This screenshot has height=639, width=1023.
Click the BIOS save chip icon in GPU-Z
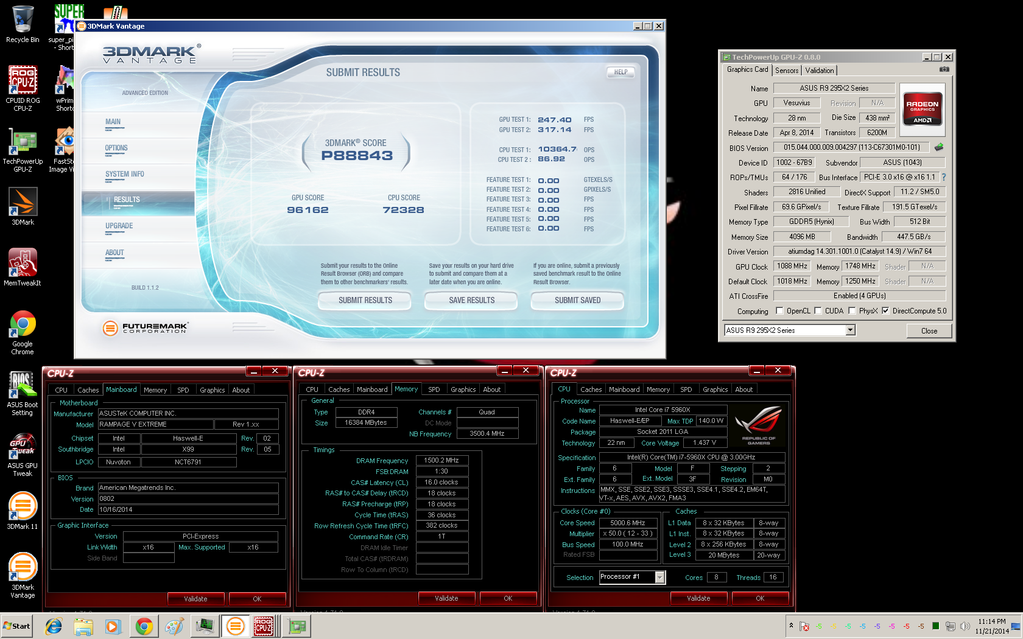[939, 147]
